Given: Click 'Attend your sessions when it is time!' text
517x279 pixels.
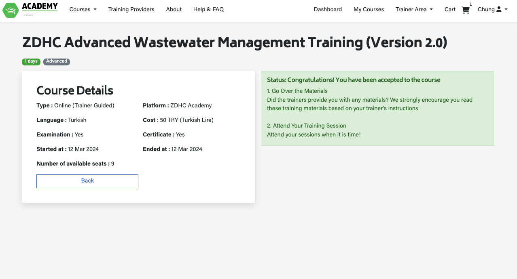Looking at the screenshot, I should (314, 134).
